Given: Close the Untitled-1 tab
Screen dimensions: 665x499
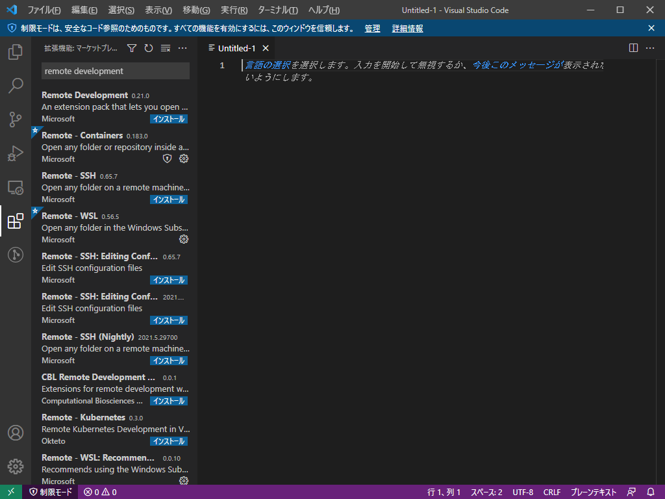Looking at the screenshot, I should [x=266, y=48].
